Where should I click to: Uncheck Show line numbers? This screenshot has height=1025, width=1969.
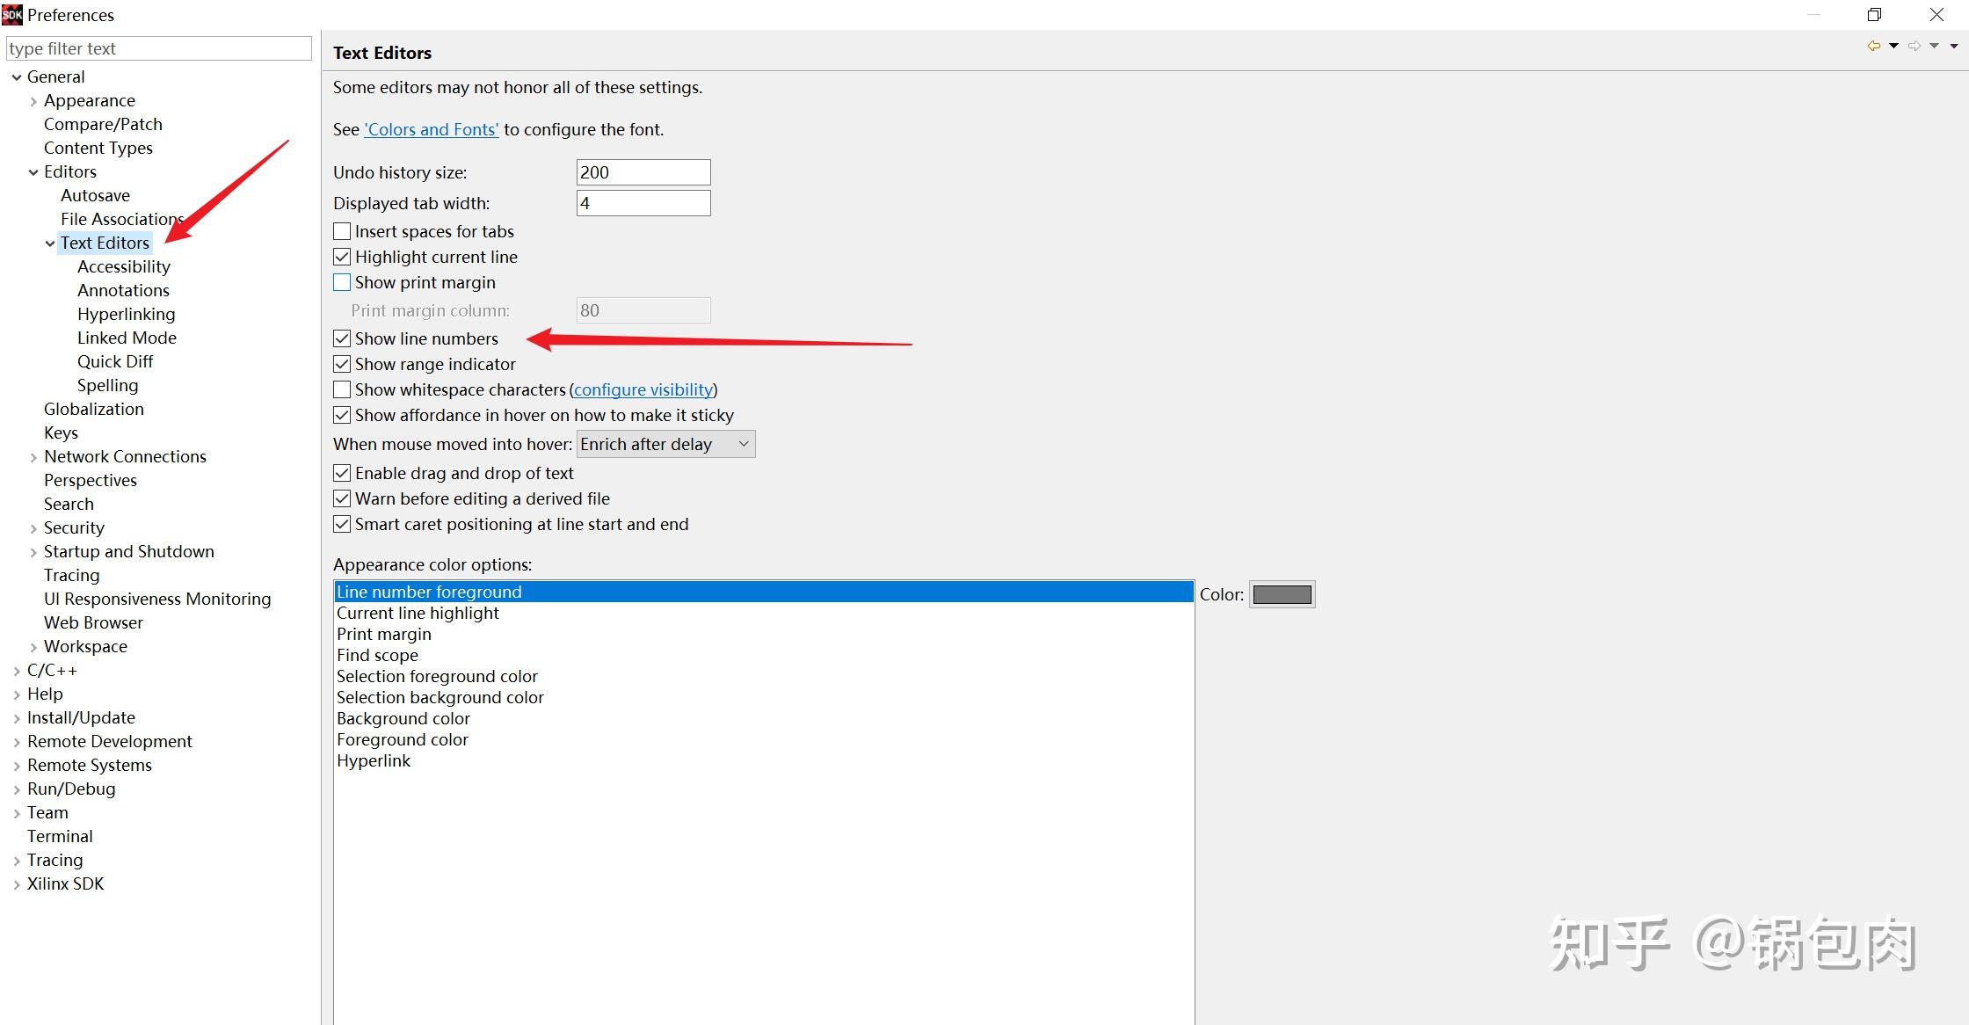[x=342, y=338]
